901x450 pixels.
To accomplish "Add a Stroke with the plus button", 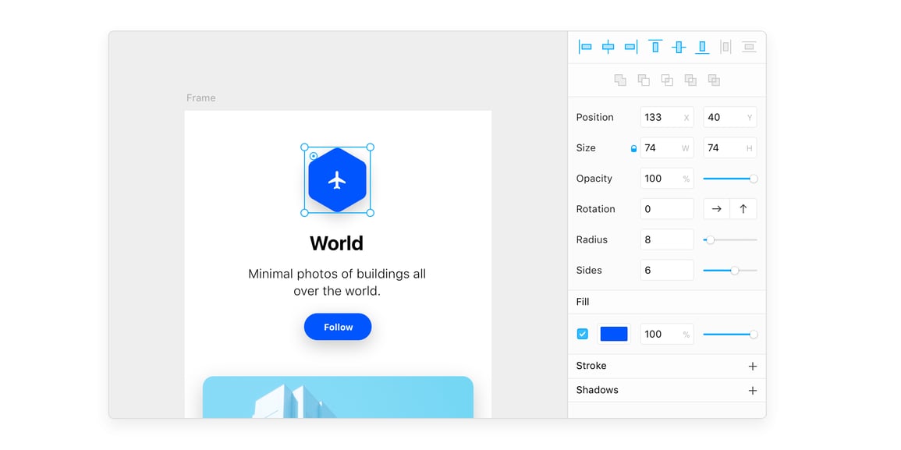I will [x=752, y=365].
